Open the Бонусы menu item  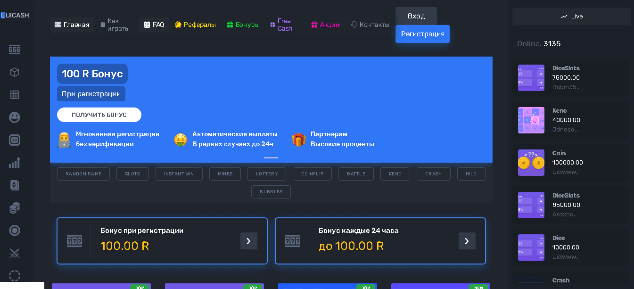tap(243, 25)
